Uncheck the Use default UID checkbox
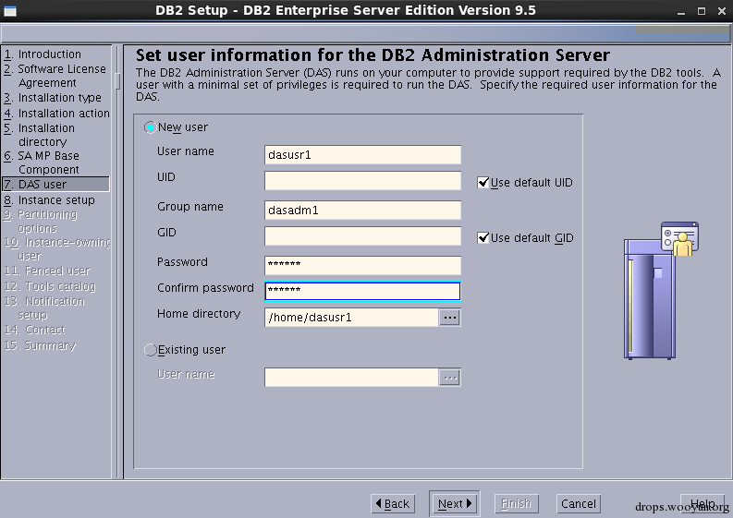733x518 pixels. pos(483,183)
